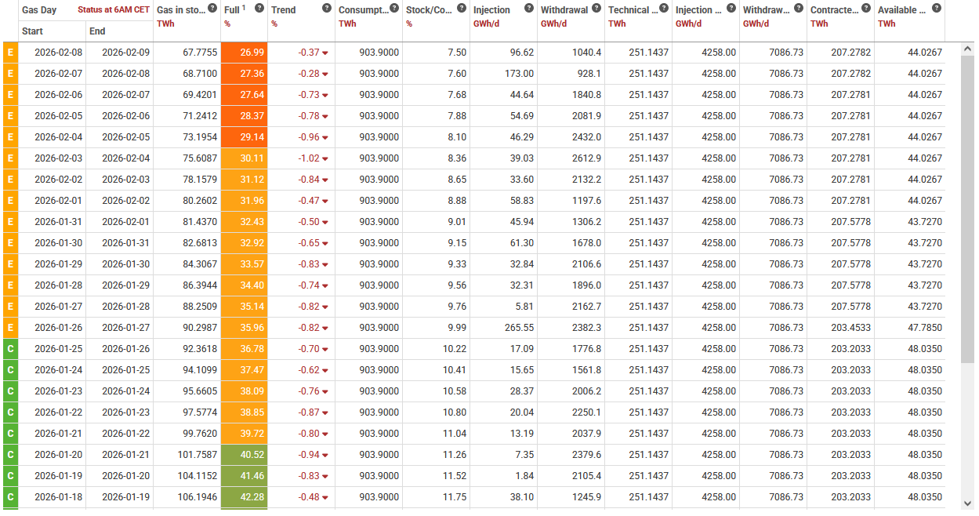The width and height of the screenshot is (979, 516).
Task: Sort by the Full % column header
Action: point(233,10)
